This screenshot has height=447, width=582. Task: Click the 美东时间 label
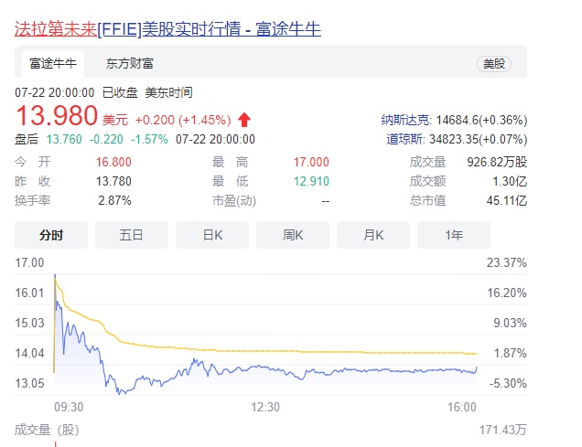pyautogui.click(x=169, y=92)
